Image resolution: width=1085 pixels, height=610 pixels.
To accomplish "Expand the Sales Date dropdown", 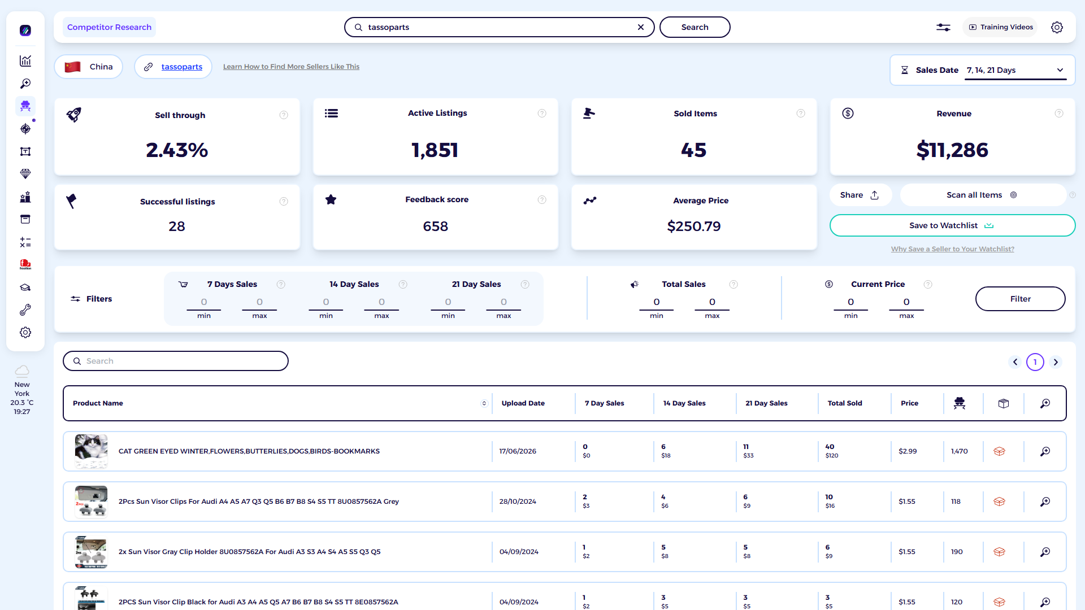I will 1015,70.
